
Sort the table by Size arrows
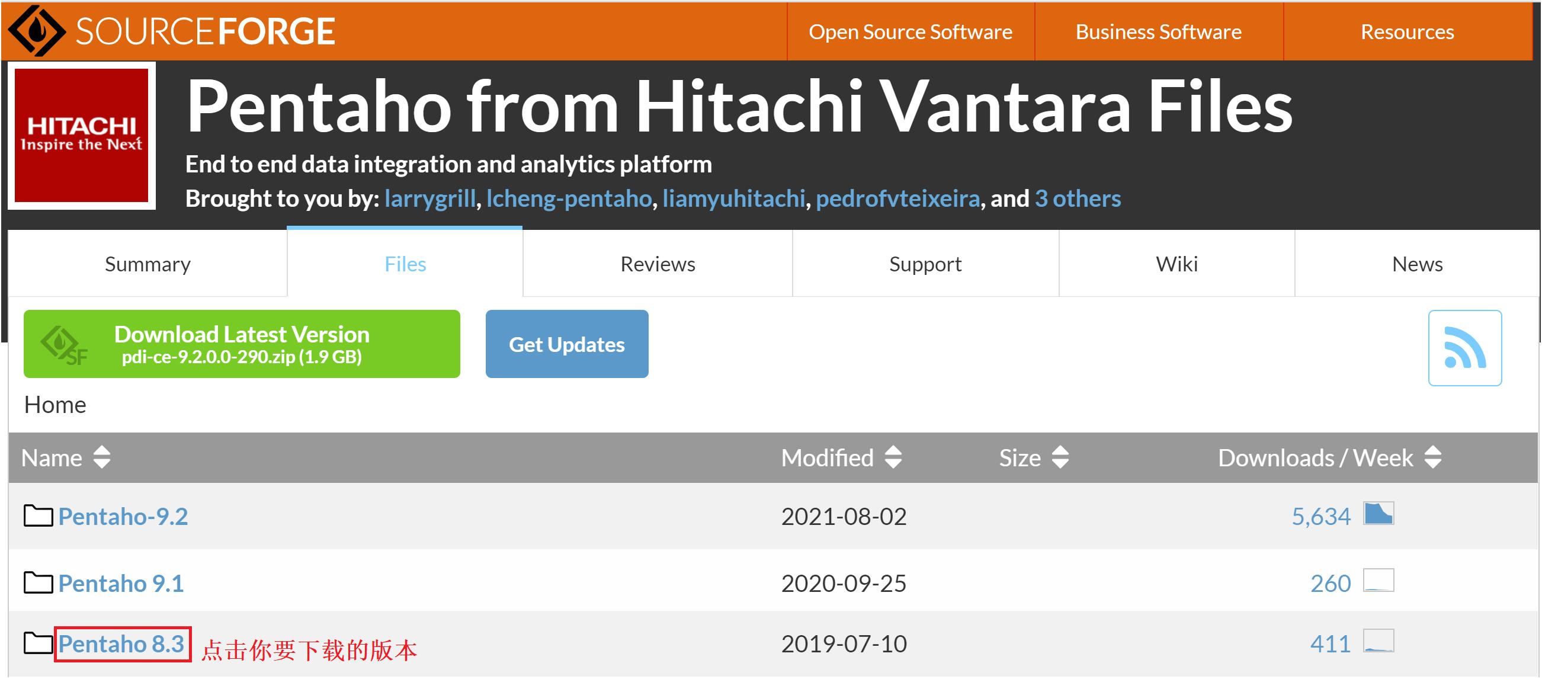(1060, 457)
